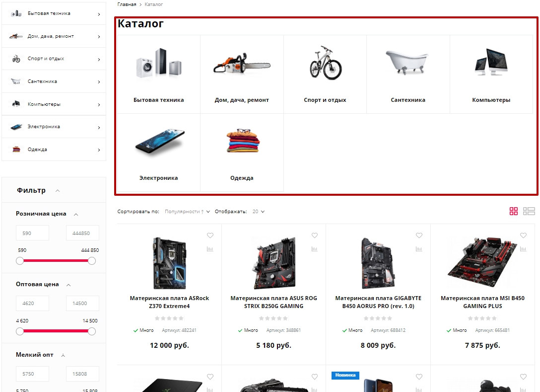Compare the GIGABYTE B450 AORUS PRO board
540x392 pixels.
point(419,248)
